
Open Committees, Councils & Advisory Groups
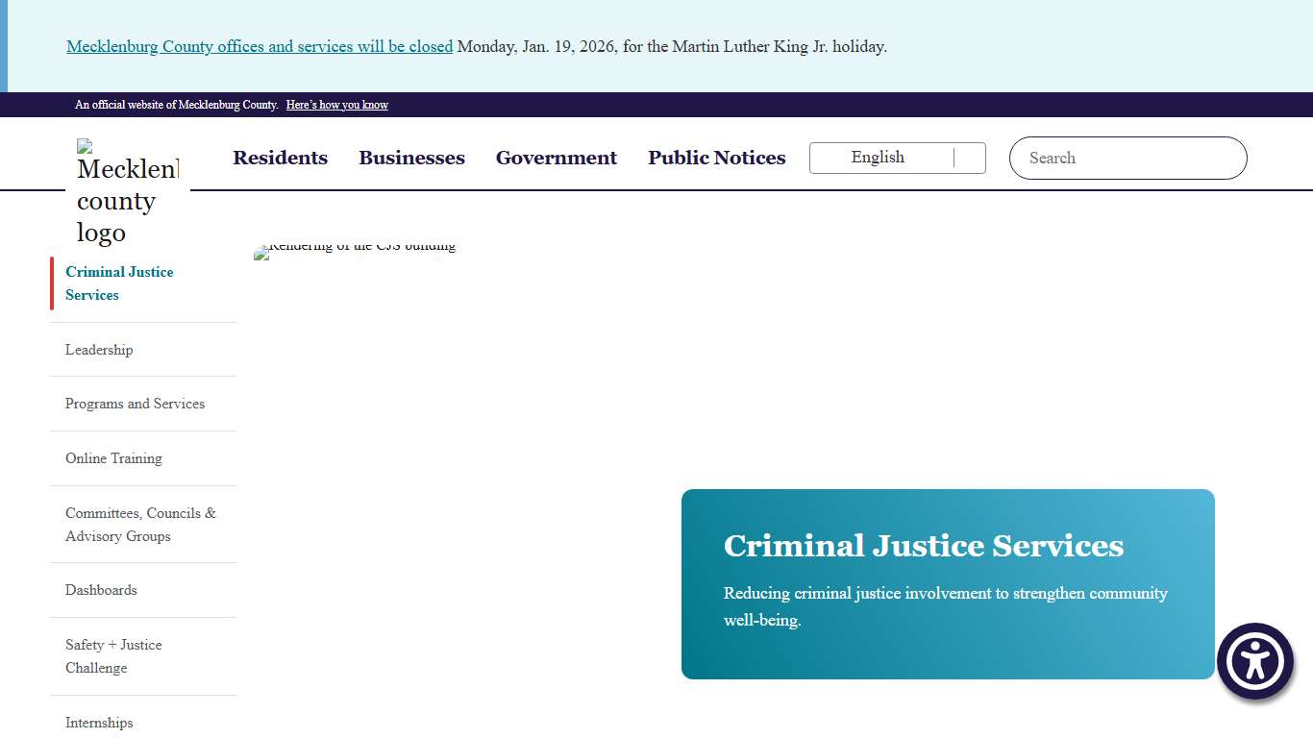140,525
